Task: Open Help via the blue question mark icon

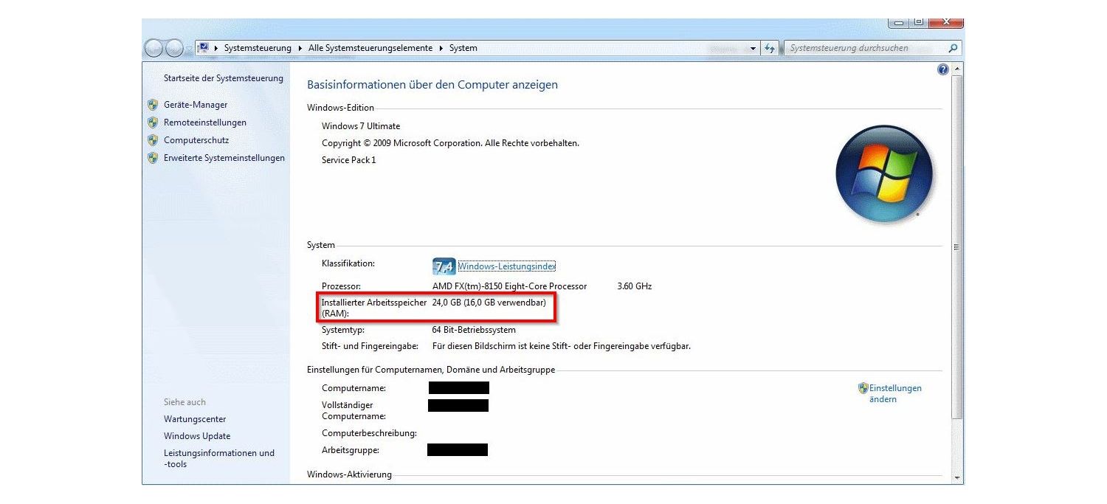Action: tap(942, 69)
